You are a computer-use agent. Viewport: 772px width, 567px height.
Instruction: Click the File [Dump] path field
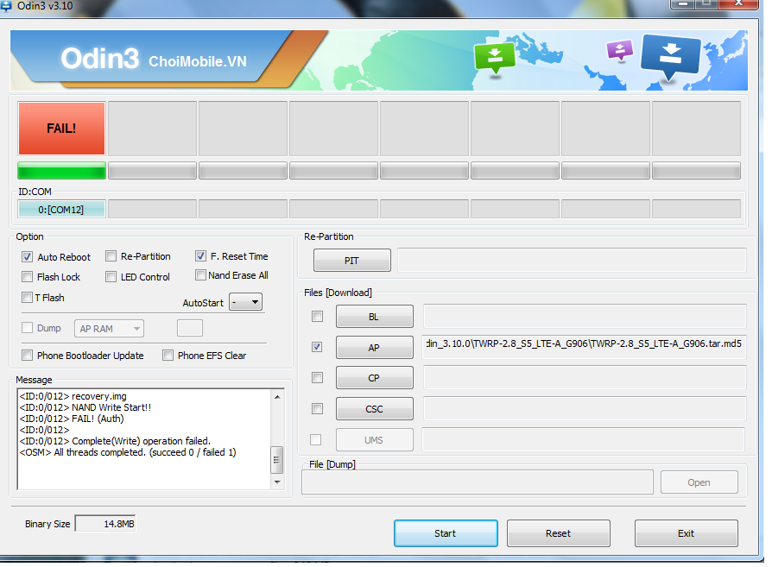click(x=477, y=482)
